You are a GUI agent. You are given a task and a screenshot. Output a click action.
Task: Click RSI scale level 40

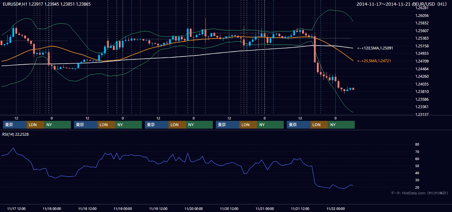tap(417, 173)
